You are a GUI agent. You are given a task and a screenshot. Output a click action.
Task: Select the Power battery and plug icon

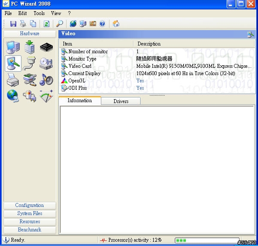(30, 96)
